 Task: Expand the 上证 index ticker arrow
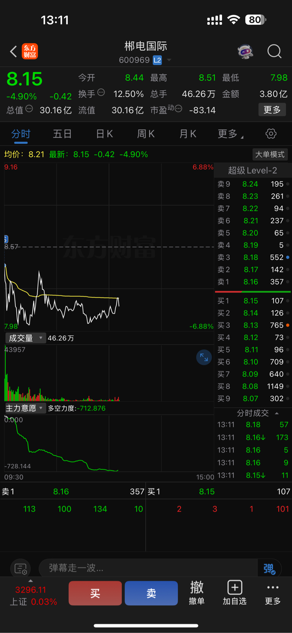click(x=30, y=581)
